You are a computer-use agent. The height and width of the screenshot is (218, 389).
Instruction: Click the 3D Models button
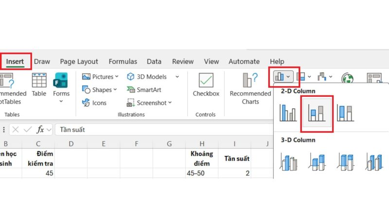[x=147, y=77]
